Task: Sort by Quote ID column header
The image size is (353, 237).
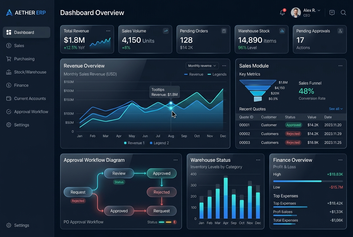Action: point(246,117)
